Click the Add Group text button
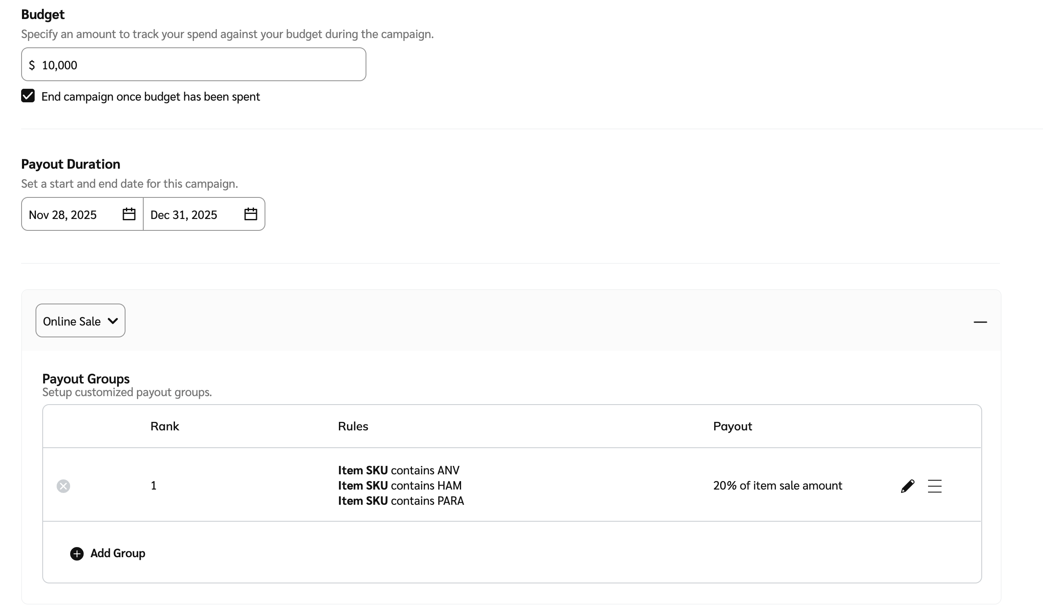The height and width of the screenshot is (613, 1043). 117,553
